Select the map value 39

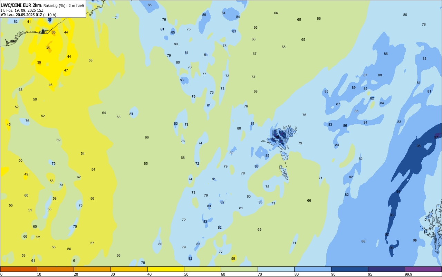[39, 63]
